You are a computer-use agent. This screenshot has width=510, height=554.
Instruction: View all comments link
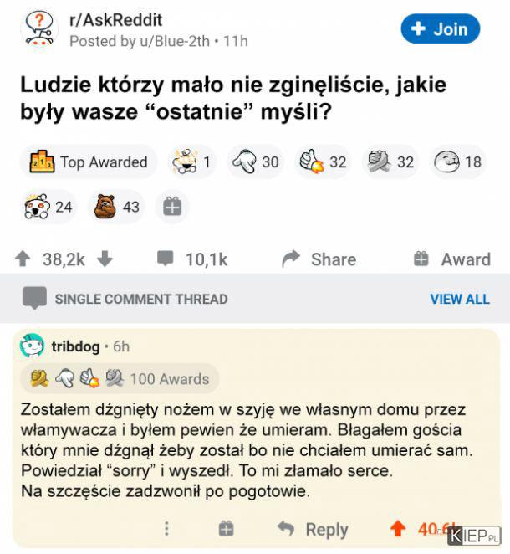(x=460, y=299)
